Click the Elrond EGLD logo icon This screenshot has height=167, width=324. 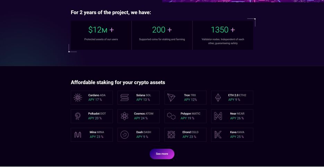click(x=172, y=135)
